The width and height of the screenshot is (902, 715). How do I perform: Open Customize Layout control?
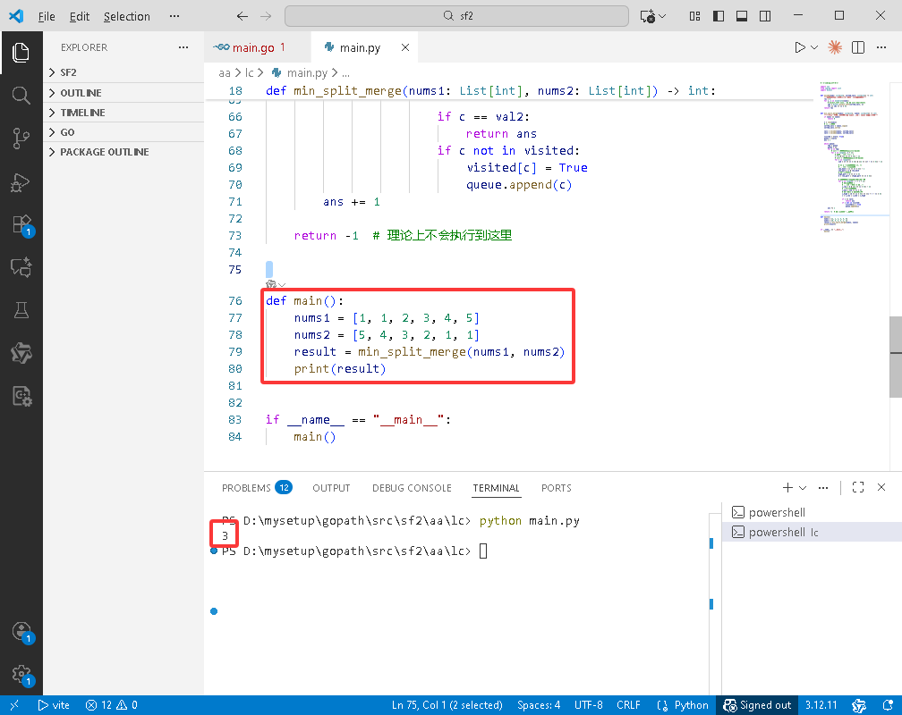click(695, 16)
